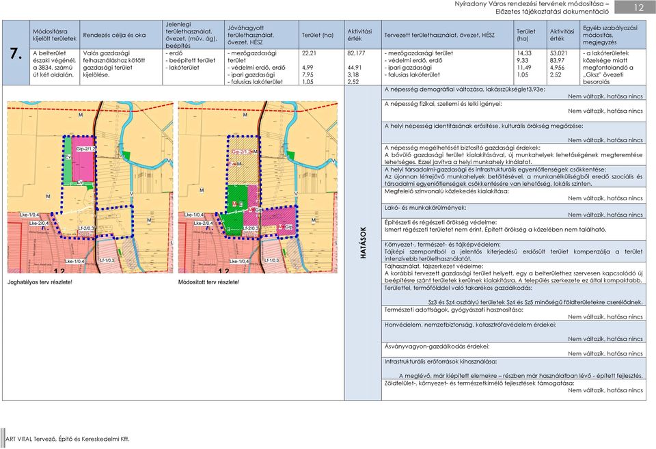The image size is (656, 449).
Task: Select the planned activity value '53,021'
Action: [x=558, y=53]
